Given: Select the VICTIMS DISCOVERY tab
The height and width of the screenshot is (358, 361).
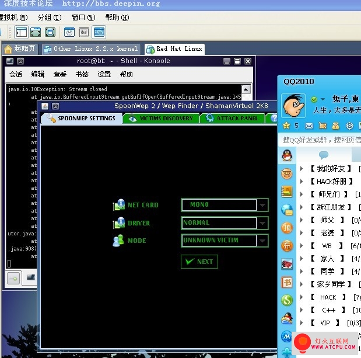Looking at the screenshot, I should tap(161, 118).
